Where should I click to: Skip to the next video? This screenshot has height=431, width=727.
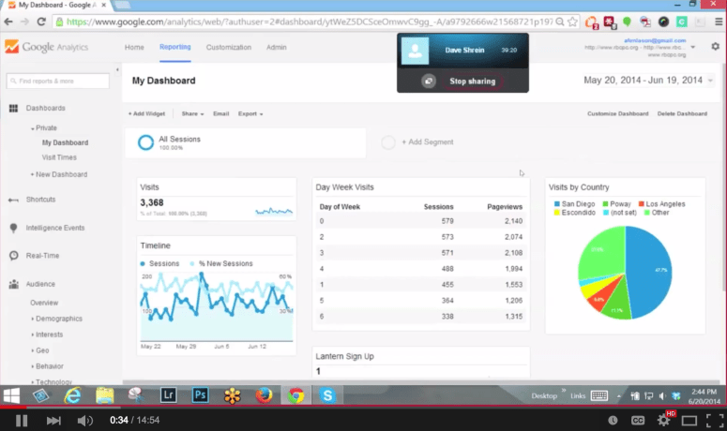pos(53,421)
